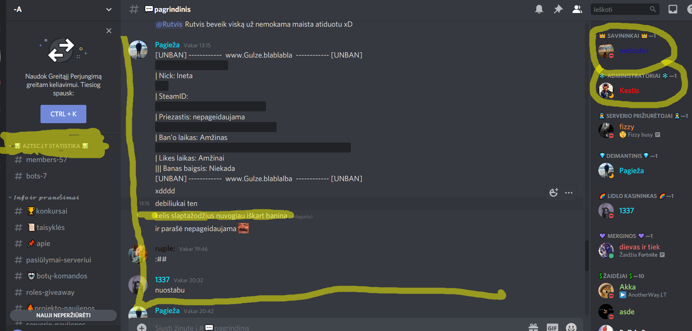The height and width of the screenshot is (331, 692).
Task: Expand the -A server name dropdown
Action: tap(109, 10)
